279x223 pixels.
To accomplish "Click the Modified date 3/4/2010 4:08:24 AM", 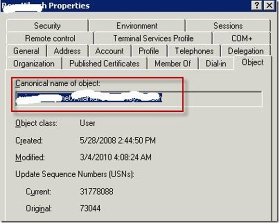I will [116, 157].
